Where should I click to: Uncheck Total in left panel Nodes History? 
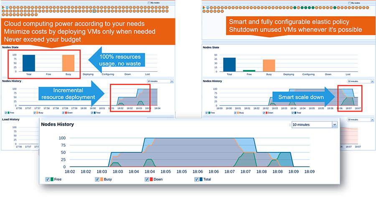coord(92,112)
